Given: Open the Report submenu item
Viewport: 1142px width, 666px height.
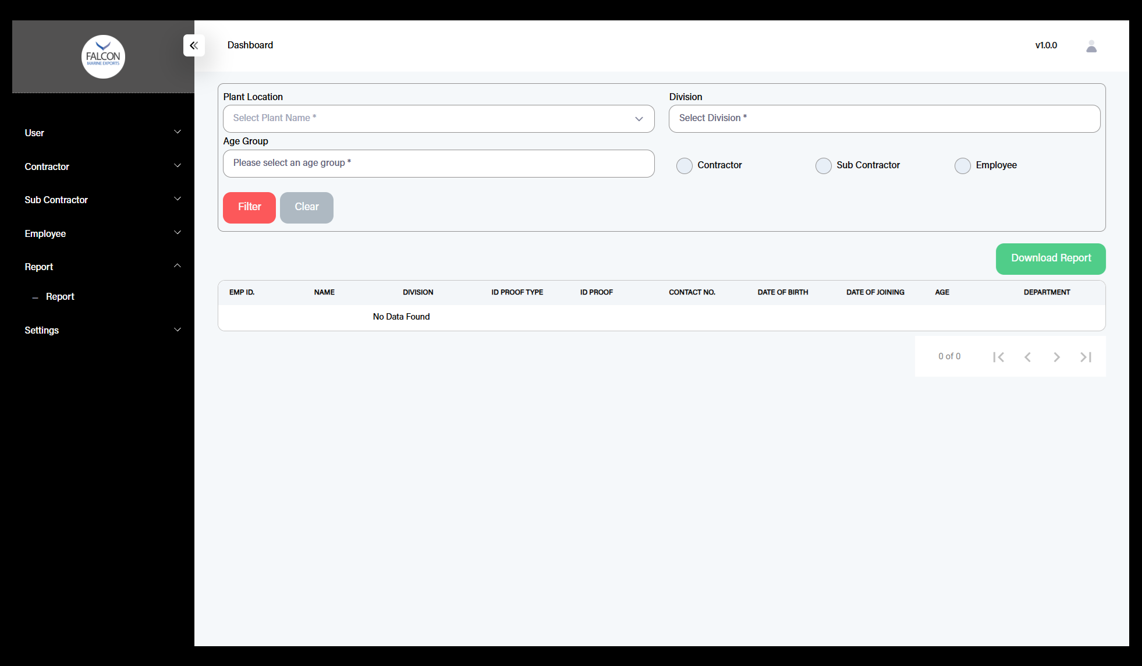Looking at the screenshot, I should (x=60, y=296).
